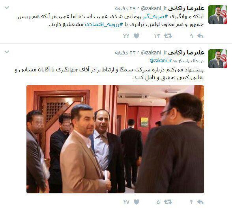Image resolution: width=232 pixels, height=211 pixels.
Task: Like the second tweet with heart icon
Action: [x=137, y=202]
